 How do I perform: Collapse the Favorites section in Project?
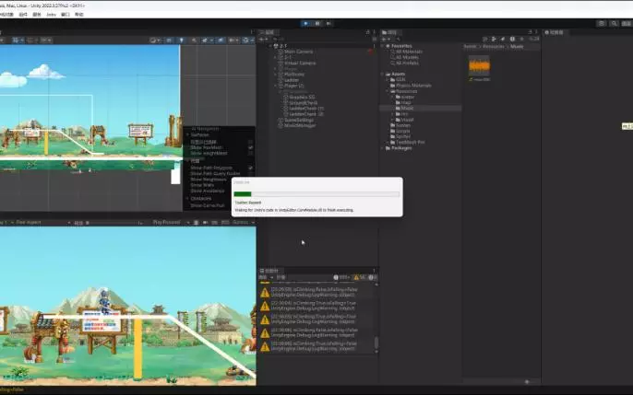click(x=383, y=46)
